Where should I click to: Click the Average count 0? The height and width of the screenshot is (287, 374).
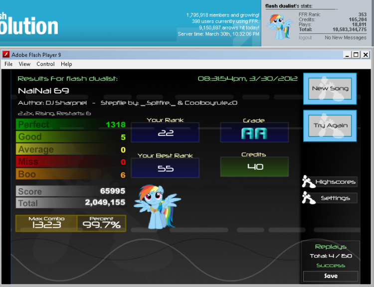tap(123, 150)
